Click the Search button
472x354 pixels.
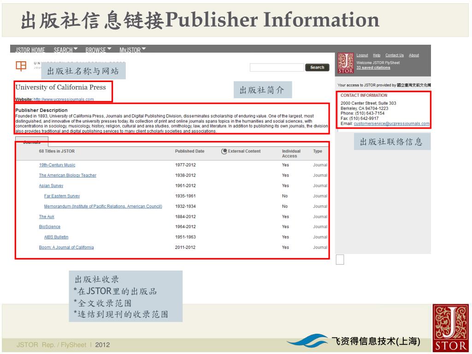[x=317, y=67]
